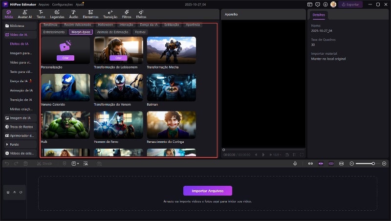
Task: Open the Configurações menu
Action: 62,4
